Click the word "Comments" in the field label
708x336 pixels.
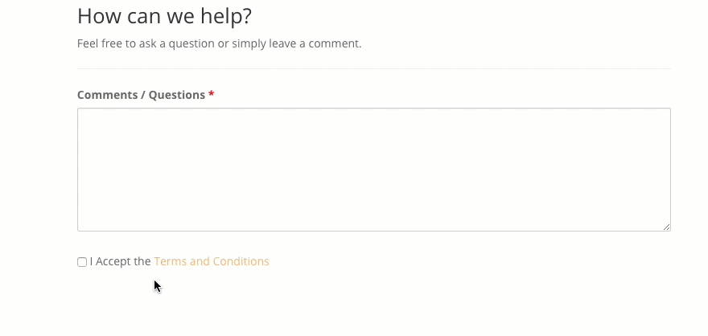coord(108,95)
